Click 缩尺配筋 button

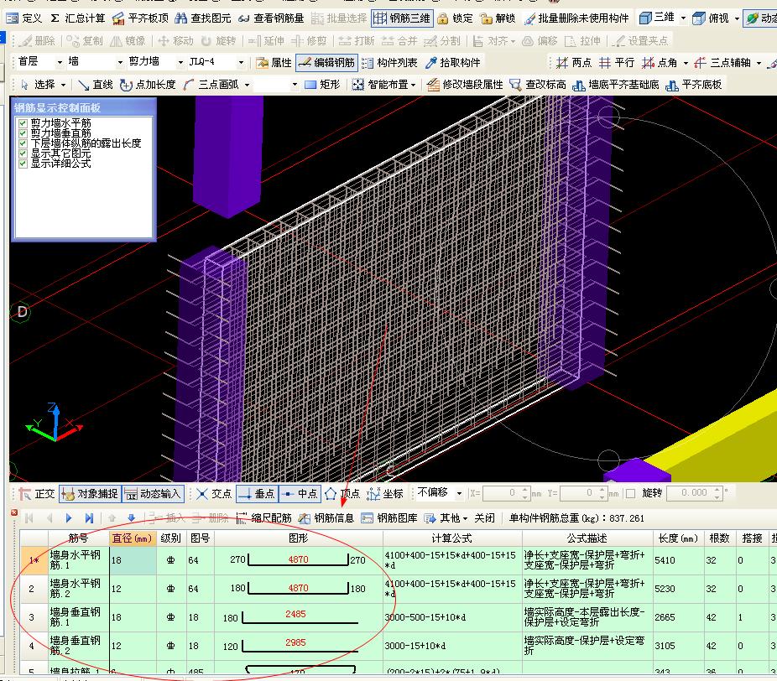click(x=264, y=518)
